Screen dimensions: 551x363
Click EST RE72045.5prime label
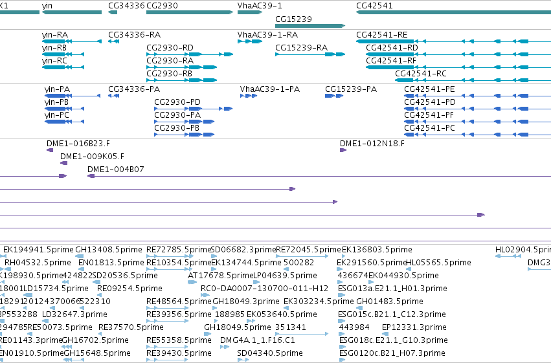pyautogui.click(x=309, y=250)
